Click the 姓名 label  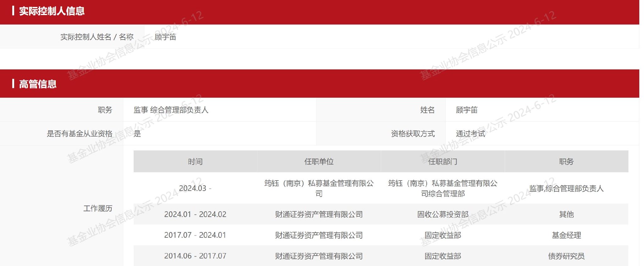tap(428, 110)
